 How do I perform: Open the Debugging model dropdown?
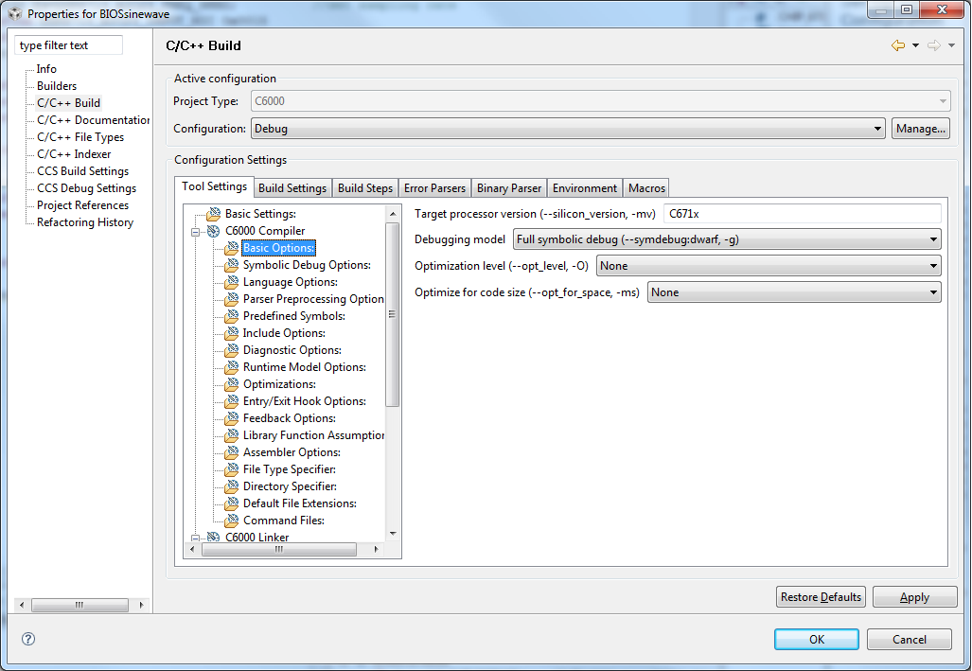point(931,239)
